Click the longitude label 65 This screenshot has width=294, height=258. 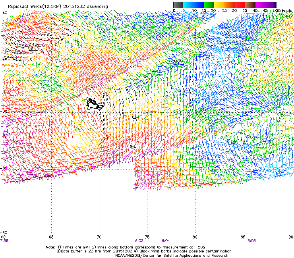(x=51, y=237)
